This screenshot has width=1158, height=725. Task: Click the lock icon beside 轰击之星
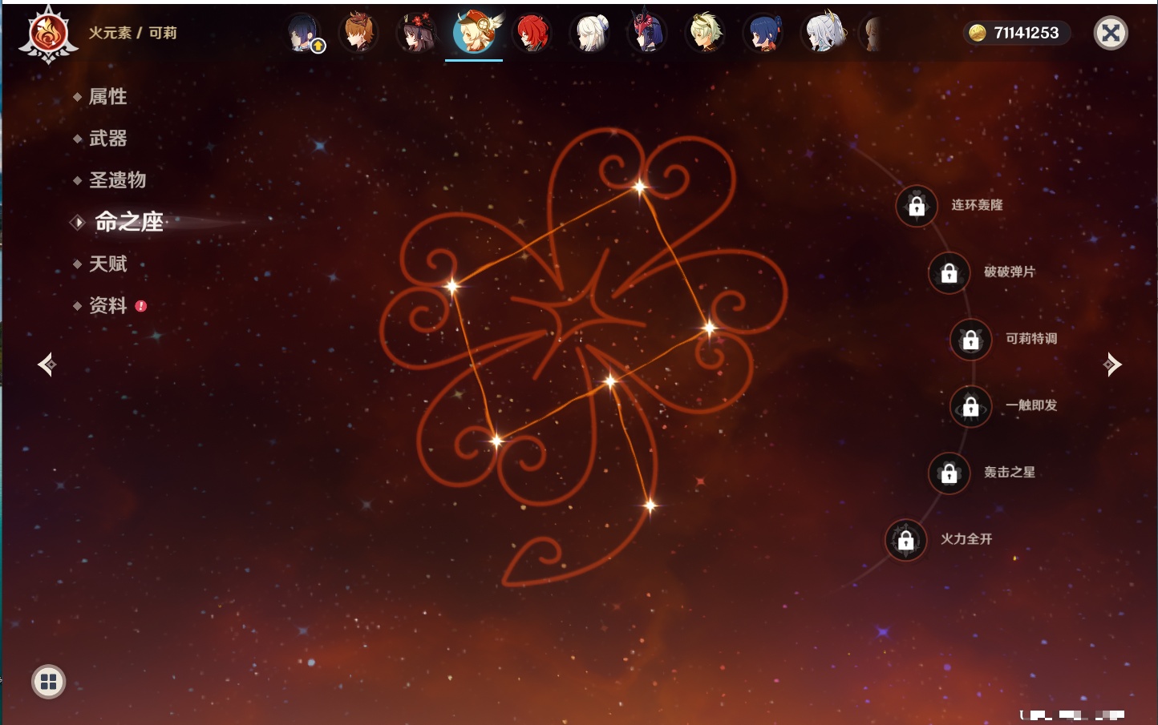[x=949, y=473]
